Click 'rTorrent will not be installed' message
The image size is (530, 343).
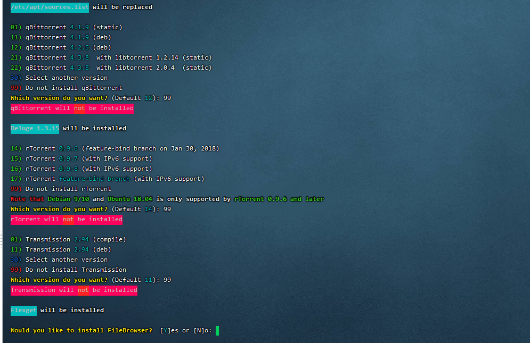[67, 220]
